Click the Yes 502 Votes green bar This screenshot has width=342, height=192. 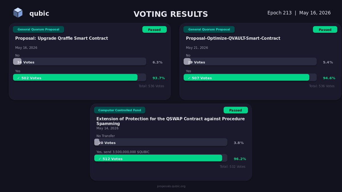click(75, 77)
